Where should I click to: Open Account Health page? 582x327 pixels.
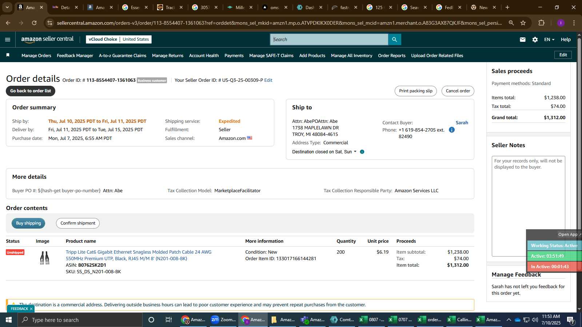pyautogui.click(x=204, y=56)
